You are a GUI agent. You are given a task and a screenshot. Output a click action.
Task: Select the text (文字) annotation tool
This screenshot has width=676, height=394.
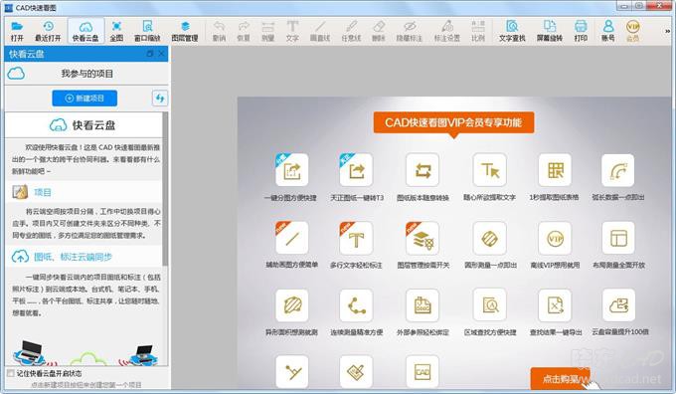tap(292, 31)
